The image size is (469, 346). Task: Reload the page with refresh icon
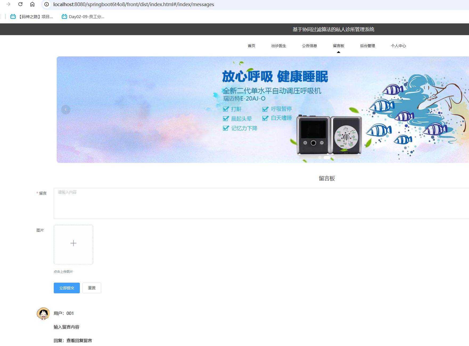point(20,4)
